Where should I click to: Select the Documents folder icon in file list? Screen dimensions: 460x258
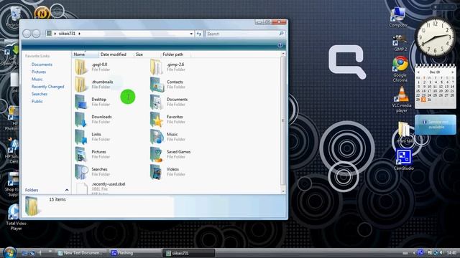tap(156, 102)
